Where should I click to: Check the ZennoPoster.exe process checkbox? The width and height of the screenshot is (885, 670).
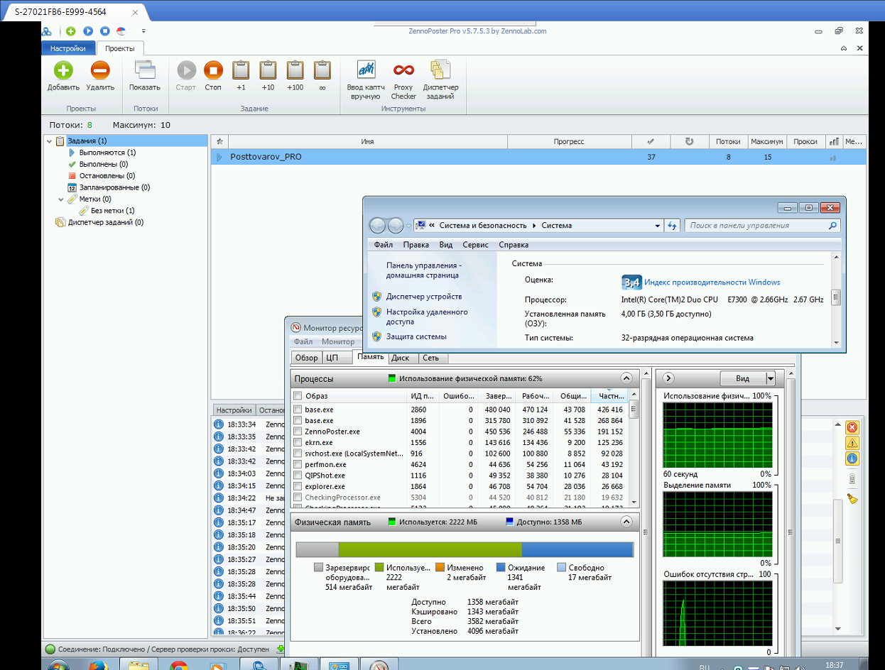coord(298,432)
